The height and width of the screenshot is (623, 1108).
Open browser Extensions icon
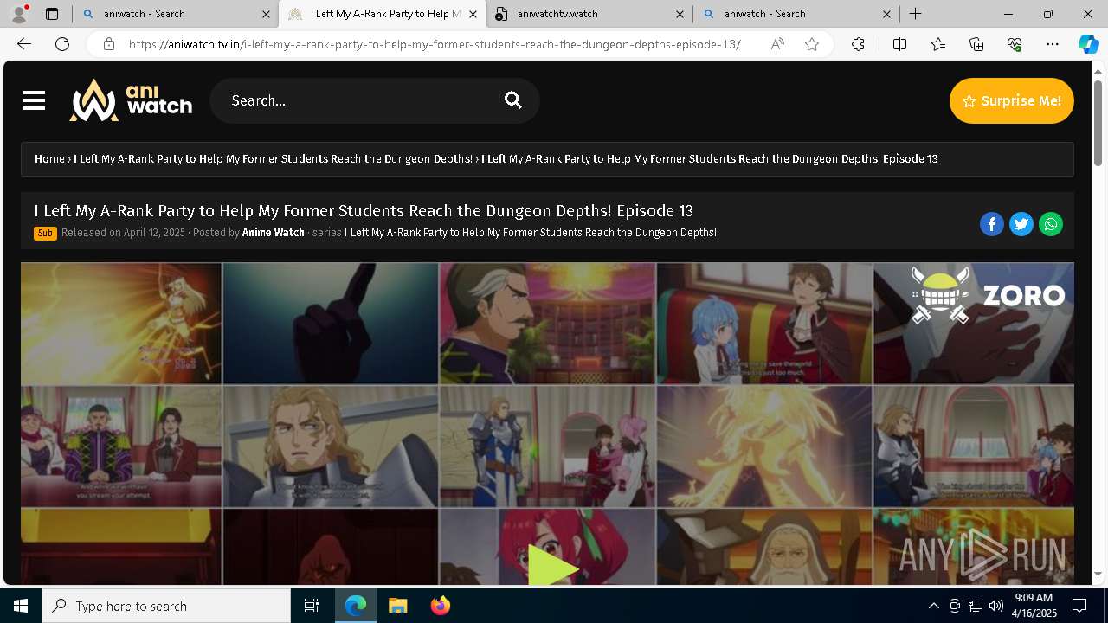click(x=858, y=44)
